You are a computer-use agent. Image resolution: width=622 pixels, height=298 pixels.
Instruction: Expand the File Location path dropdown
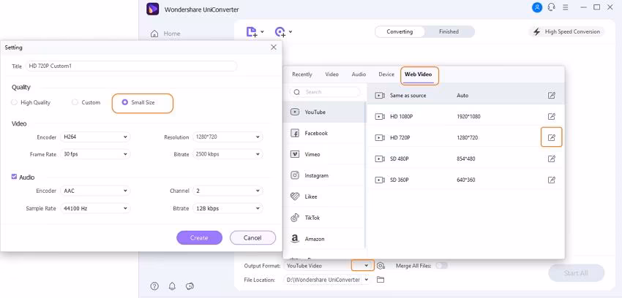(x=366, y=280)
